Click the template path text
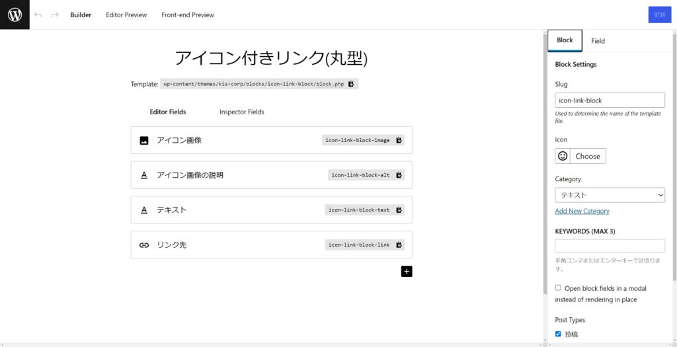This screenshot has width=677, height=347. pos(253,84)
